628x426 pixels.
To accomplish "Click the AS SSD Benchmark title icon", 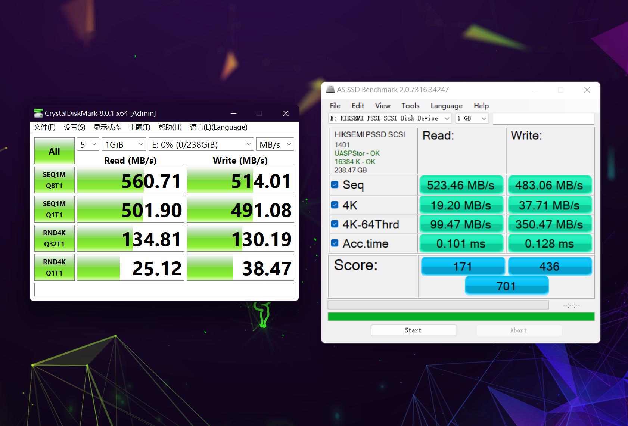I will coord(330,90).
